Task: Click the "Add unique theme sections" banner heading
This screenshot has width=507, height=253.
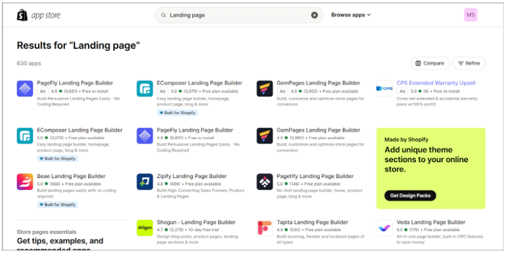Action: click(x=426, y=160)
